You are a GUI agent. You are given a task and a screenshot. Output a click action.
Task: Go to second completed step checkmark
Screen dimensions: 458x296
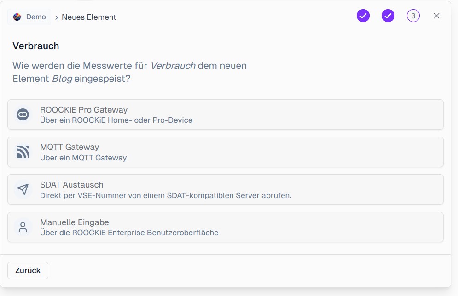pos(388,16)
